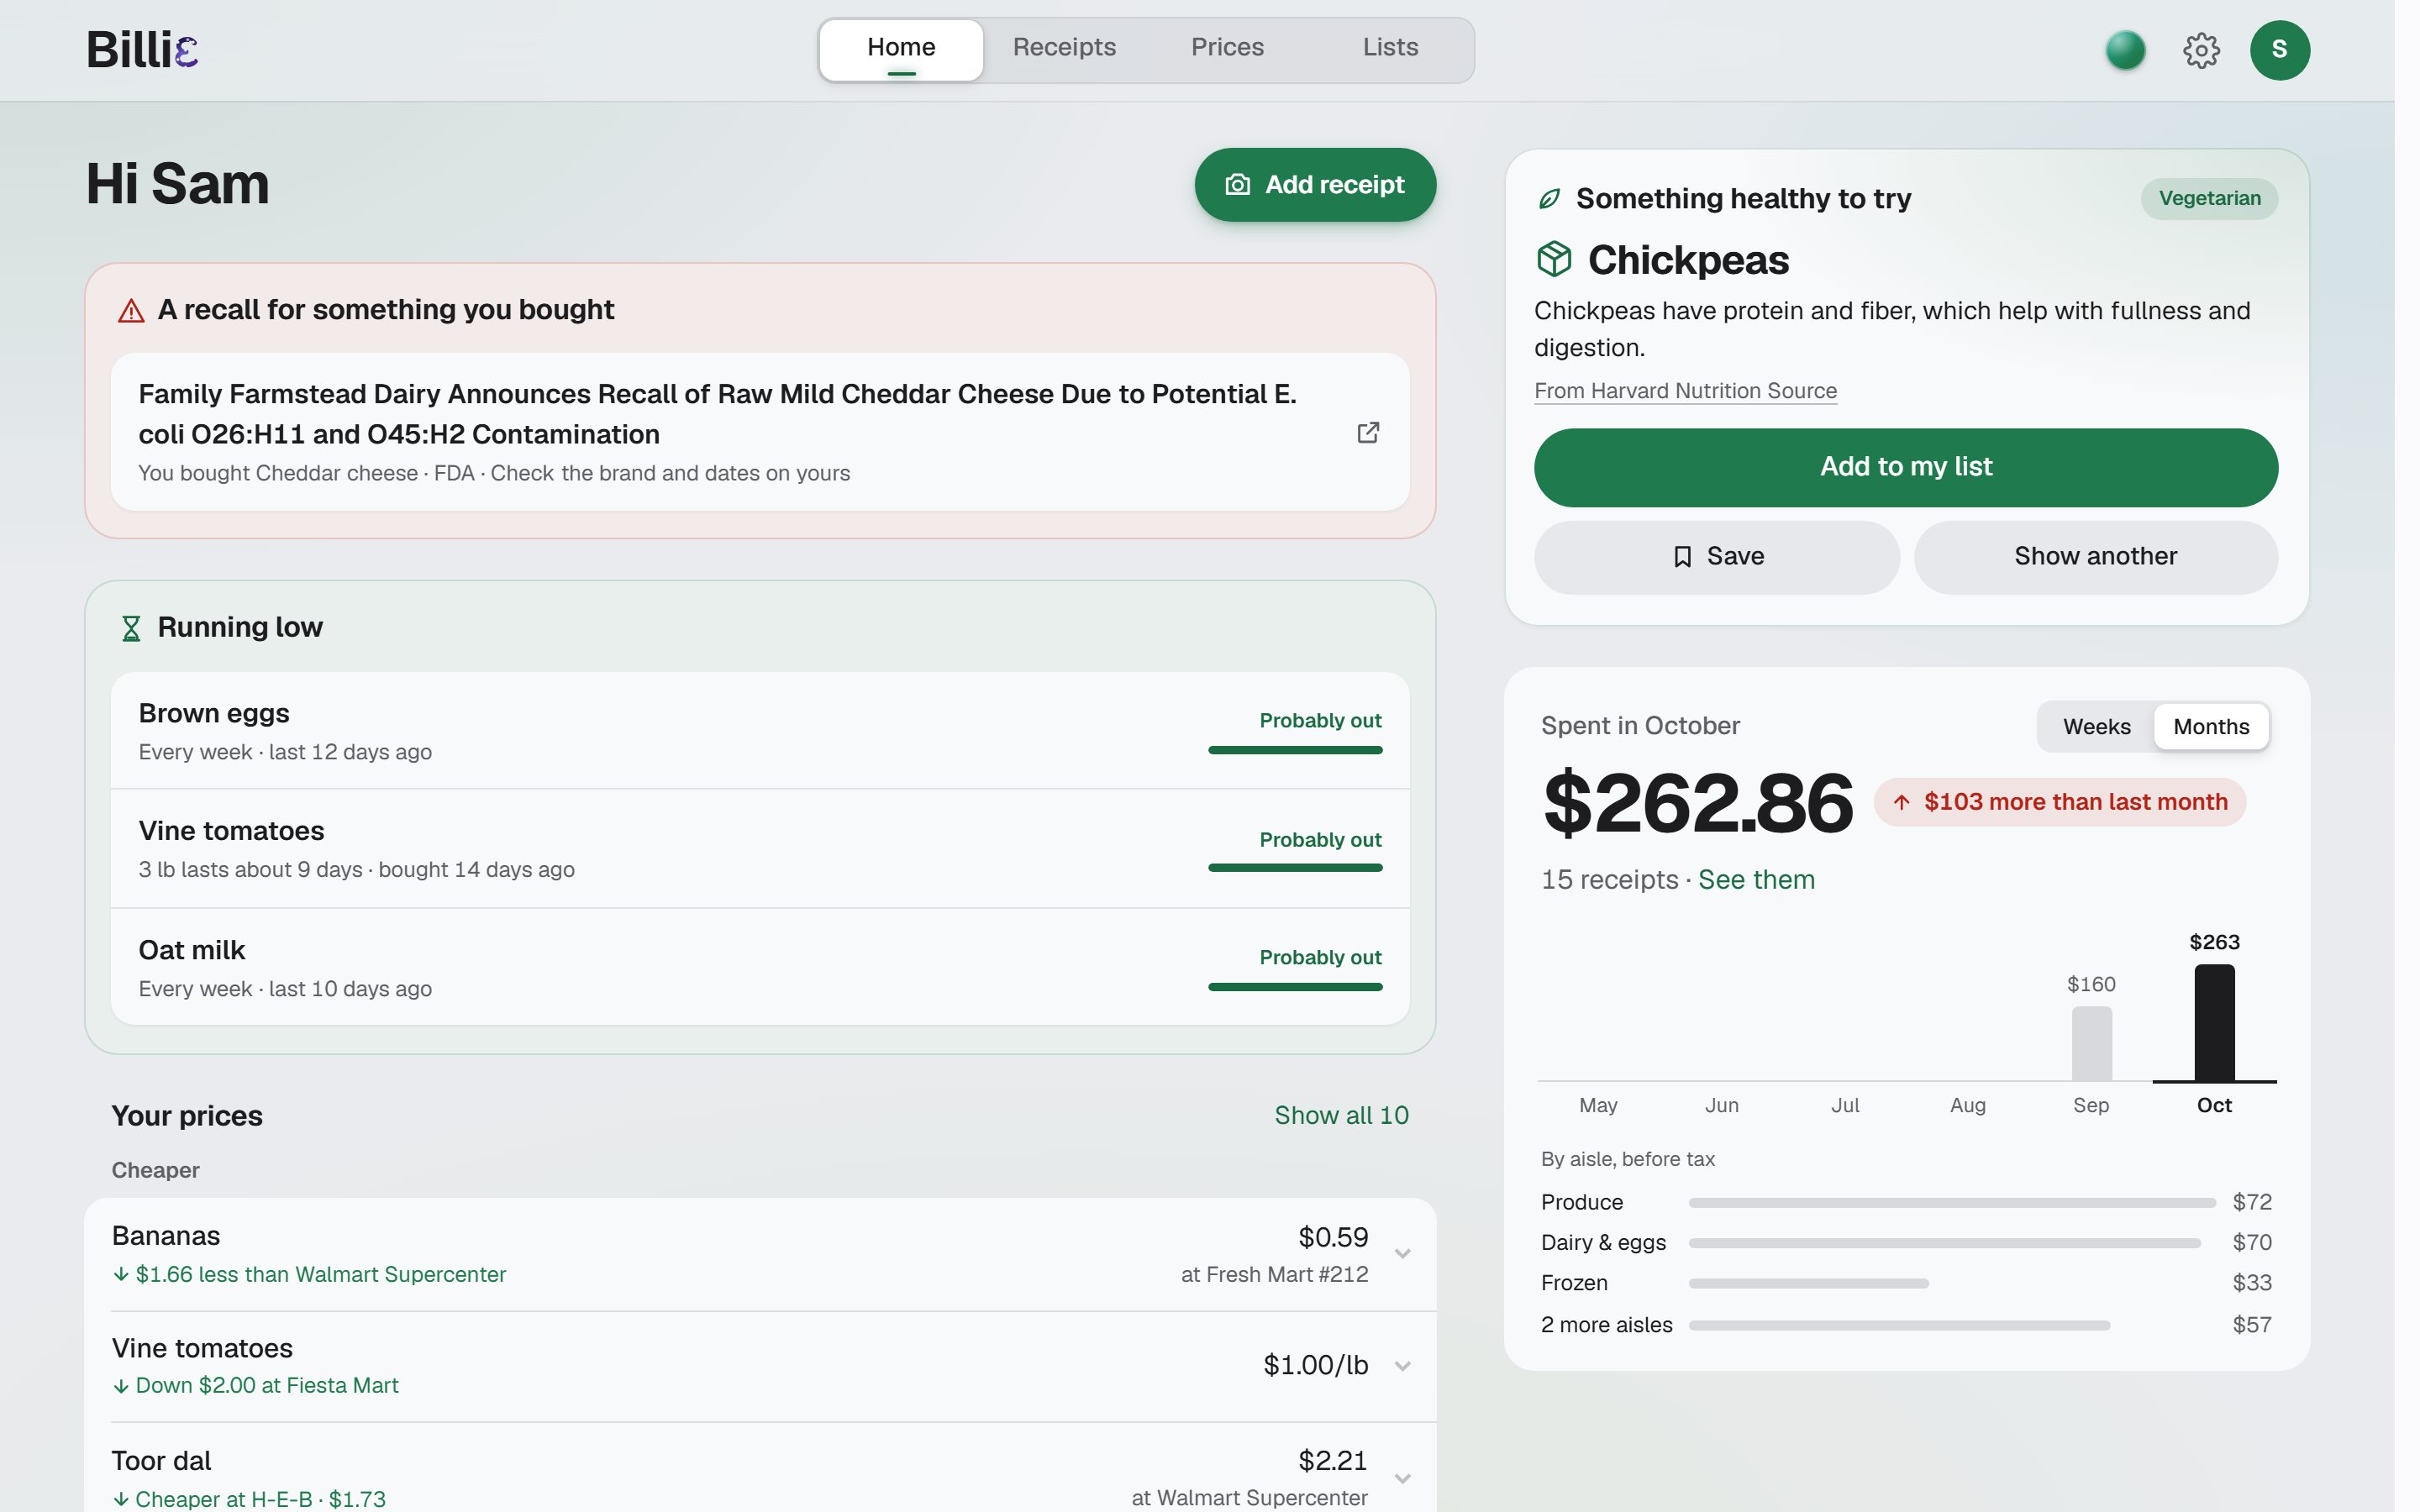Show another healthy suggestion
Image resolution: width=2420 pixels, height=1512 pixels.
[2095, 557]
